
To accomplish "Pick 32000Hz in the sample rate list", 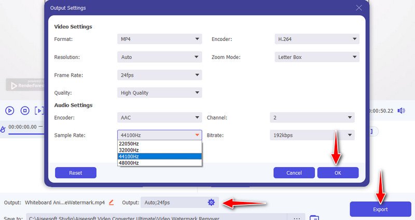I will [x=159, y=150].
